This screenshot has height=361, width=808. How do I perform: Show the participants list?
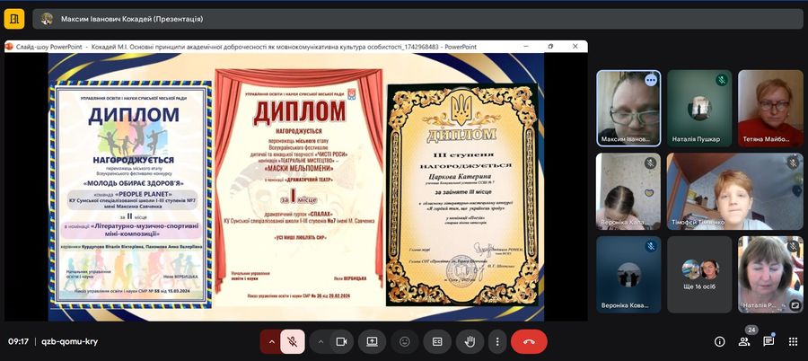tap(744, 342)
